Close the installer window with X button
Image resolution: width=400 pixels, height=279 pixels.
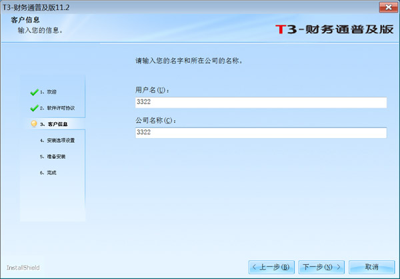(x=385, y=7)
